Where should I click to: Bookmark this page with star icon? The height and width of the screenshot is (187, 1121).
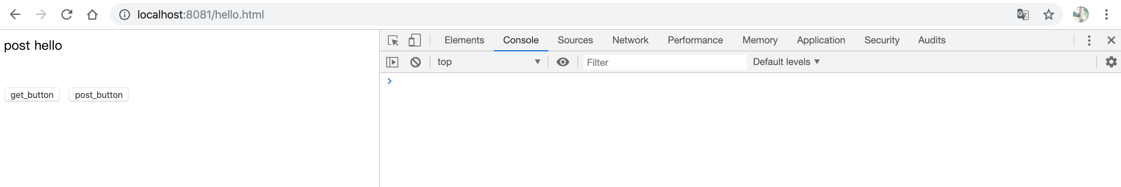coord(1049,15)
